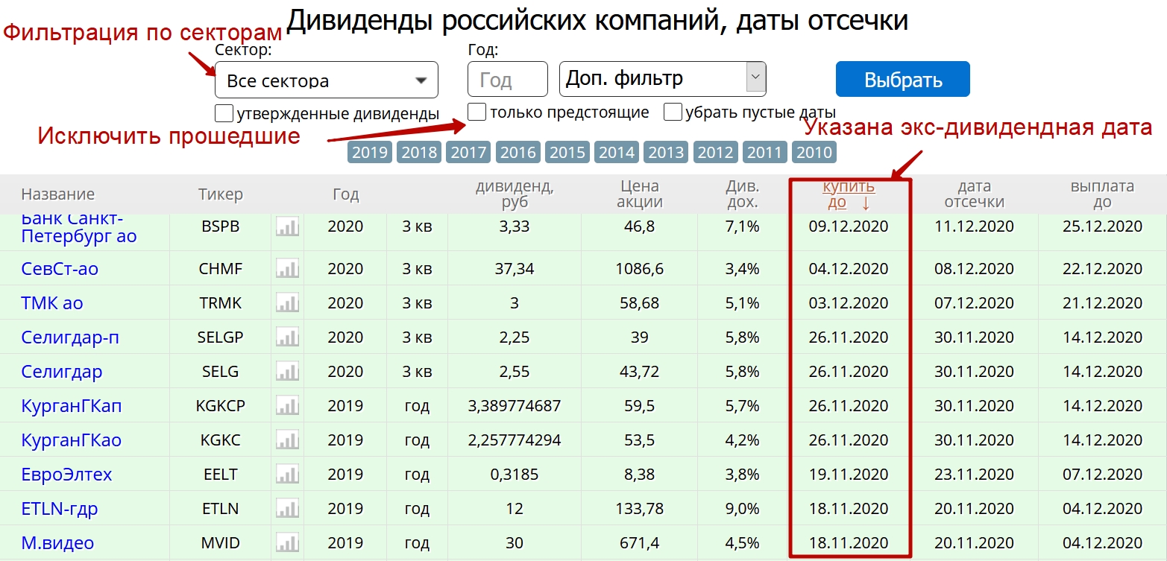Screen dimensions: 1167x561
Task: Check the 'только предстоящие' box
Action: pyautogui.click(x=476, y=112)
